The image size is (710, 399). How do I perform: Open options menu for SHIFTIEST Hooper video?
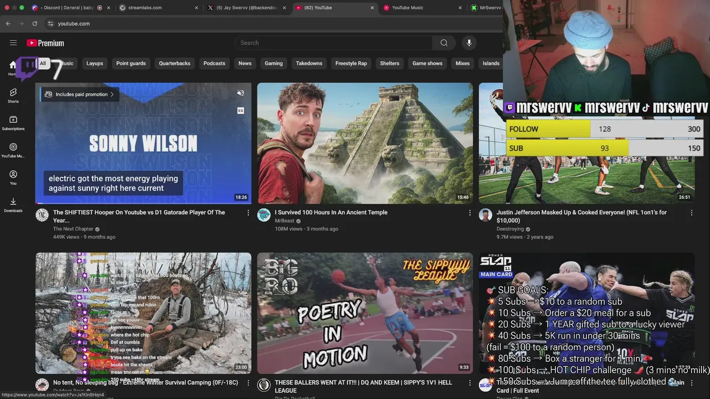(248, 213)
